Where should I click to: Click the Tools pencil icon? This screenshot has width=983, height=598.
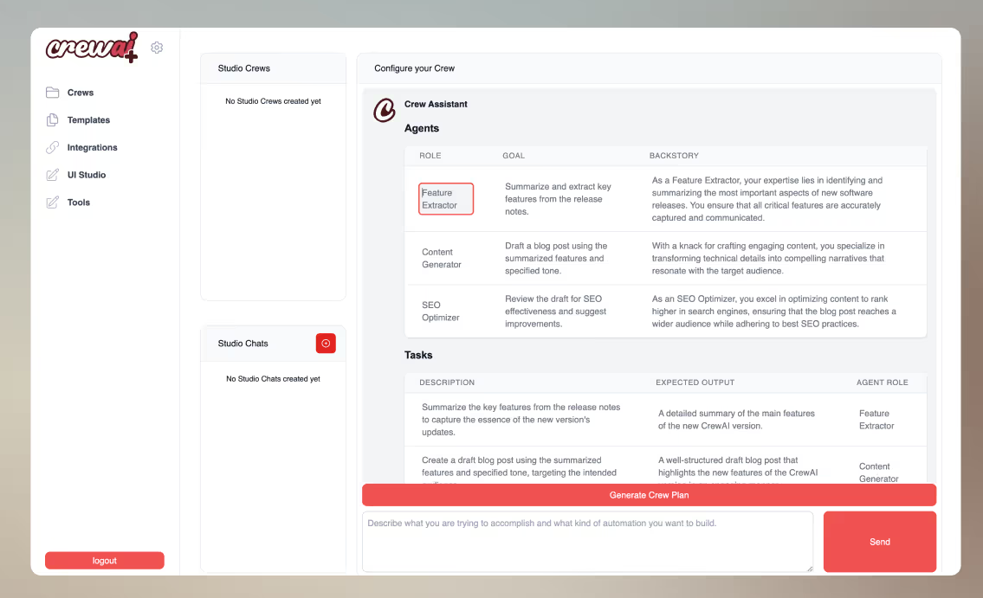pos(53,203)
